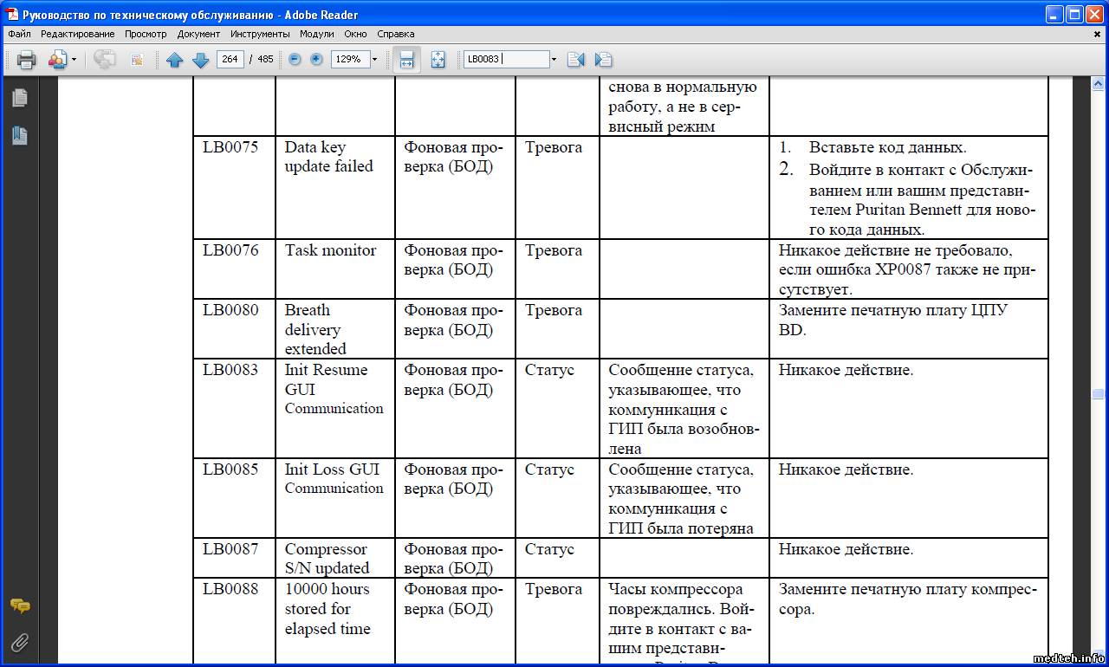Screen dimensions: 1109x667
Task: Toggle fit width scrolling mode
Action: point(406,60)
